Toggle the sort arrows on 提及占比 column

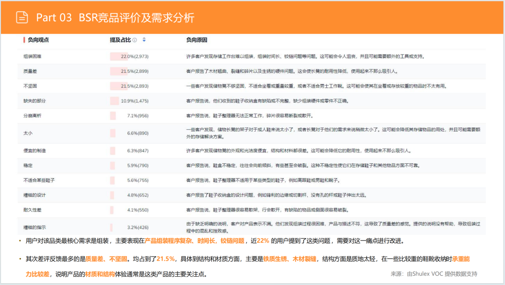pos(144,40)
